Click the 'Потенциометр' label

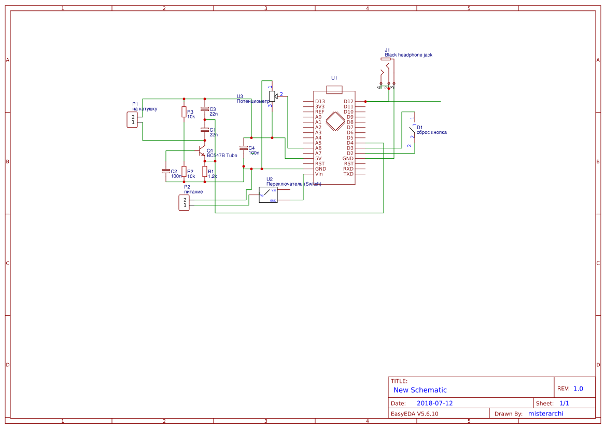coord(253,101)
